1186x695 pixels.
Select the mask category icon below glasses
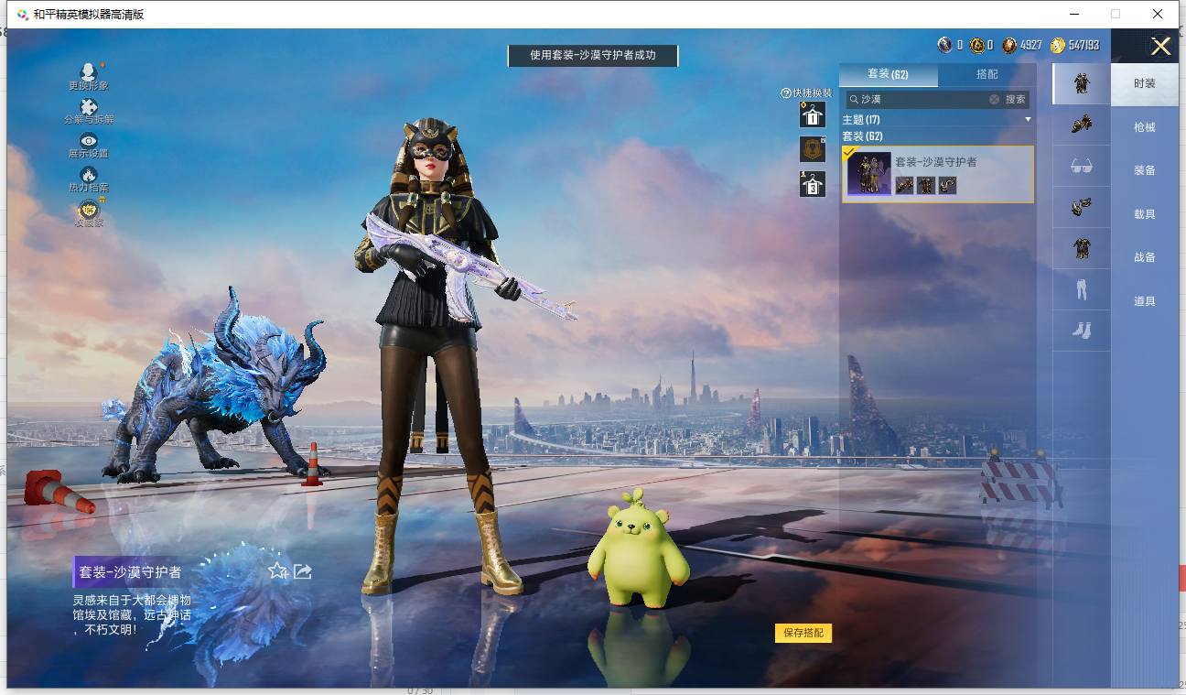[x=1082, y=207]
